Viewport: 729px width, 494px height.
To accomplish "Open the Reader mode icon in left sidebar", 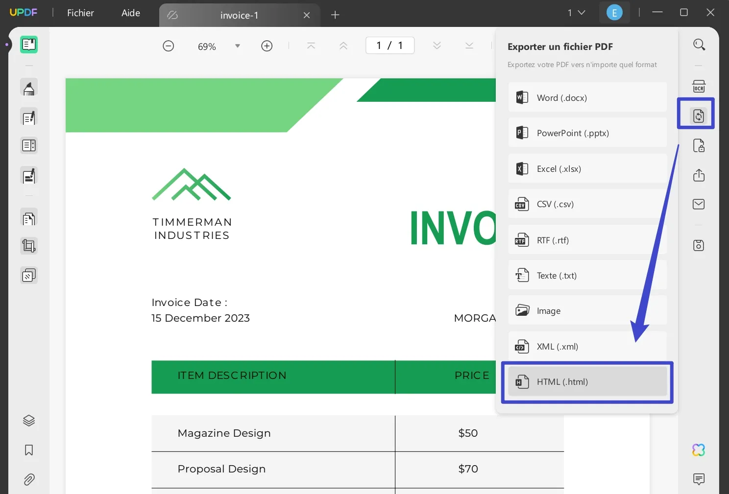I will click(29, 45).
